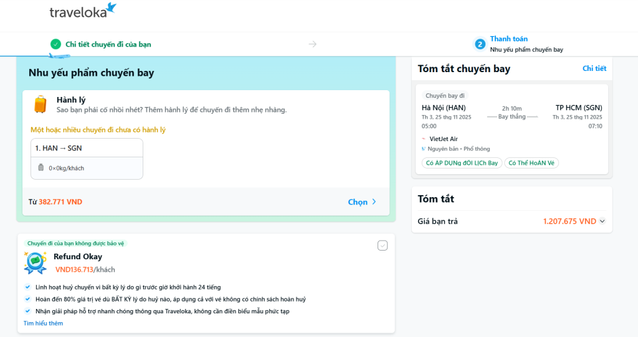This screenshot has height=337, width=638.
Task: Tick the Refund Okay checkbox
Action: [x=383, y=246]
